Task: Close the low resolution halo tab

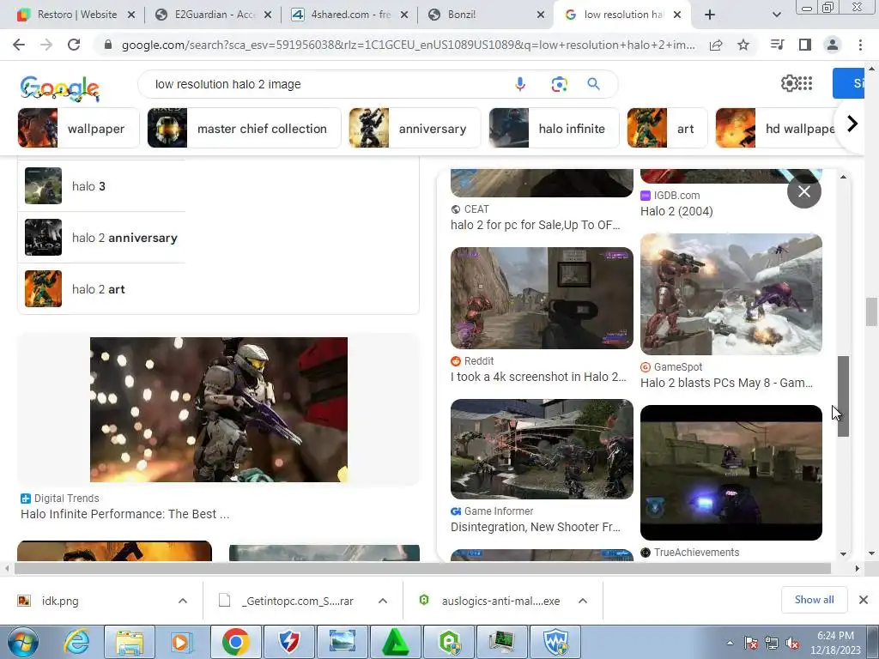Action: coord(677,15)
